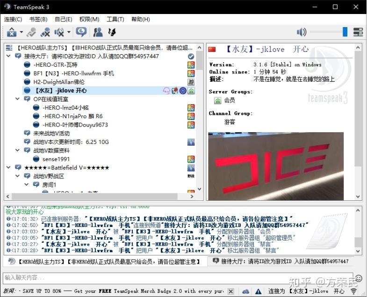
Task: Collapse the 战地V野战区 channel
Action: click(x=18, y=176)
